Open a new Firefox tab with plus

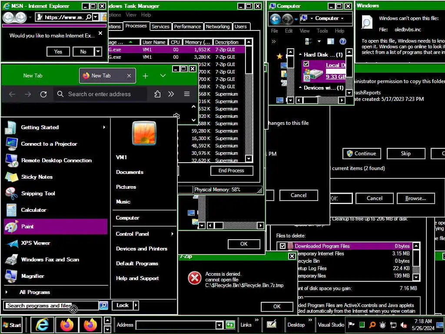[x=145, y=76]
